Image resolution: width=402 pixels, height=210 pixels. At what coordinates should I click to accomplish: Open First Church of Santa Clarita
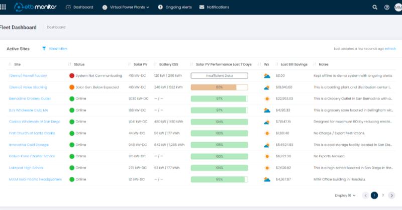[x=32, y=133]
